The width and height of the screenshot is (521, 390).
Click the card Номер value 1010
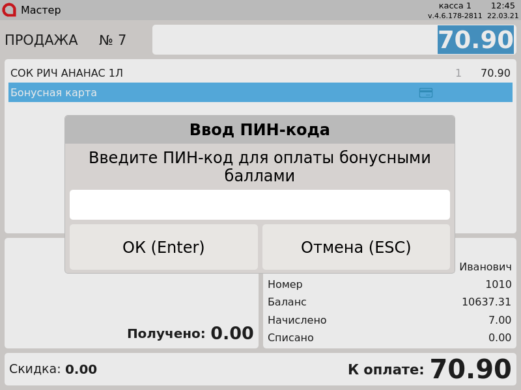(498, 285)
